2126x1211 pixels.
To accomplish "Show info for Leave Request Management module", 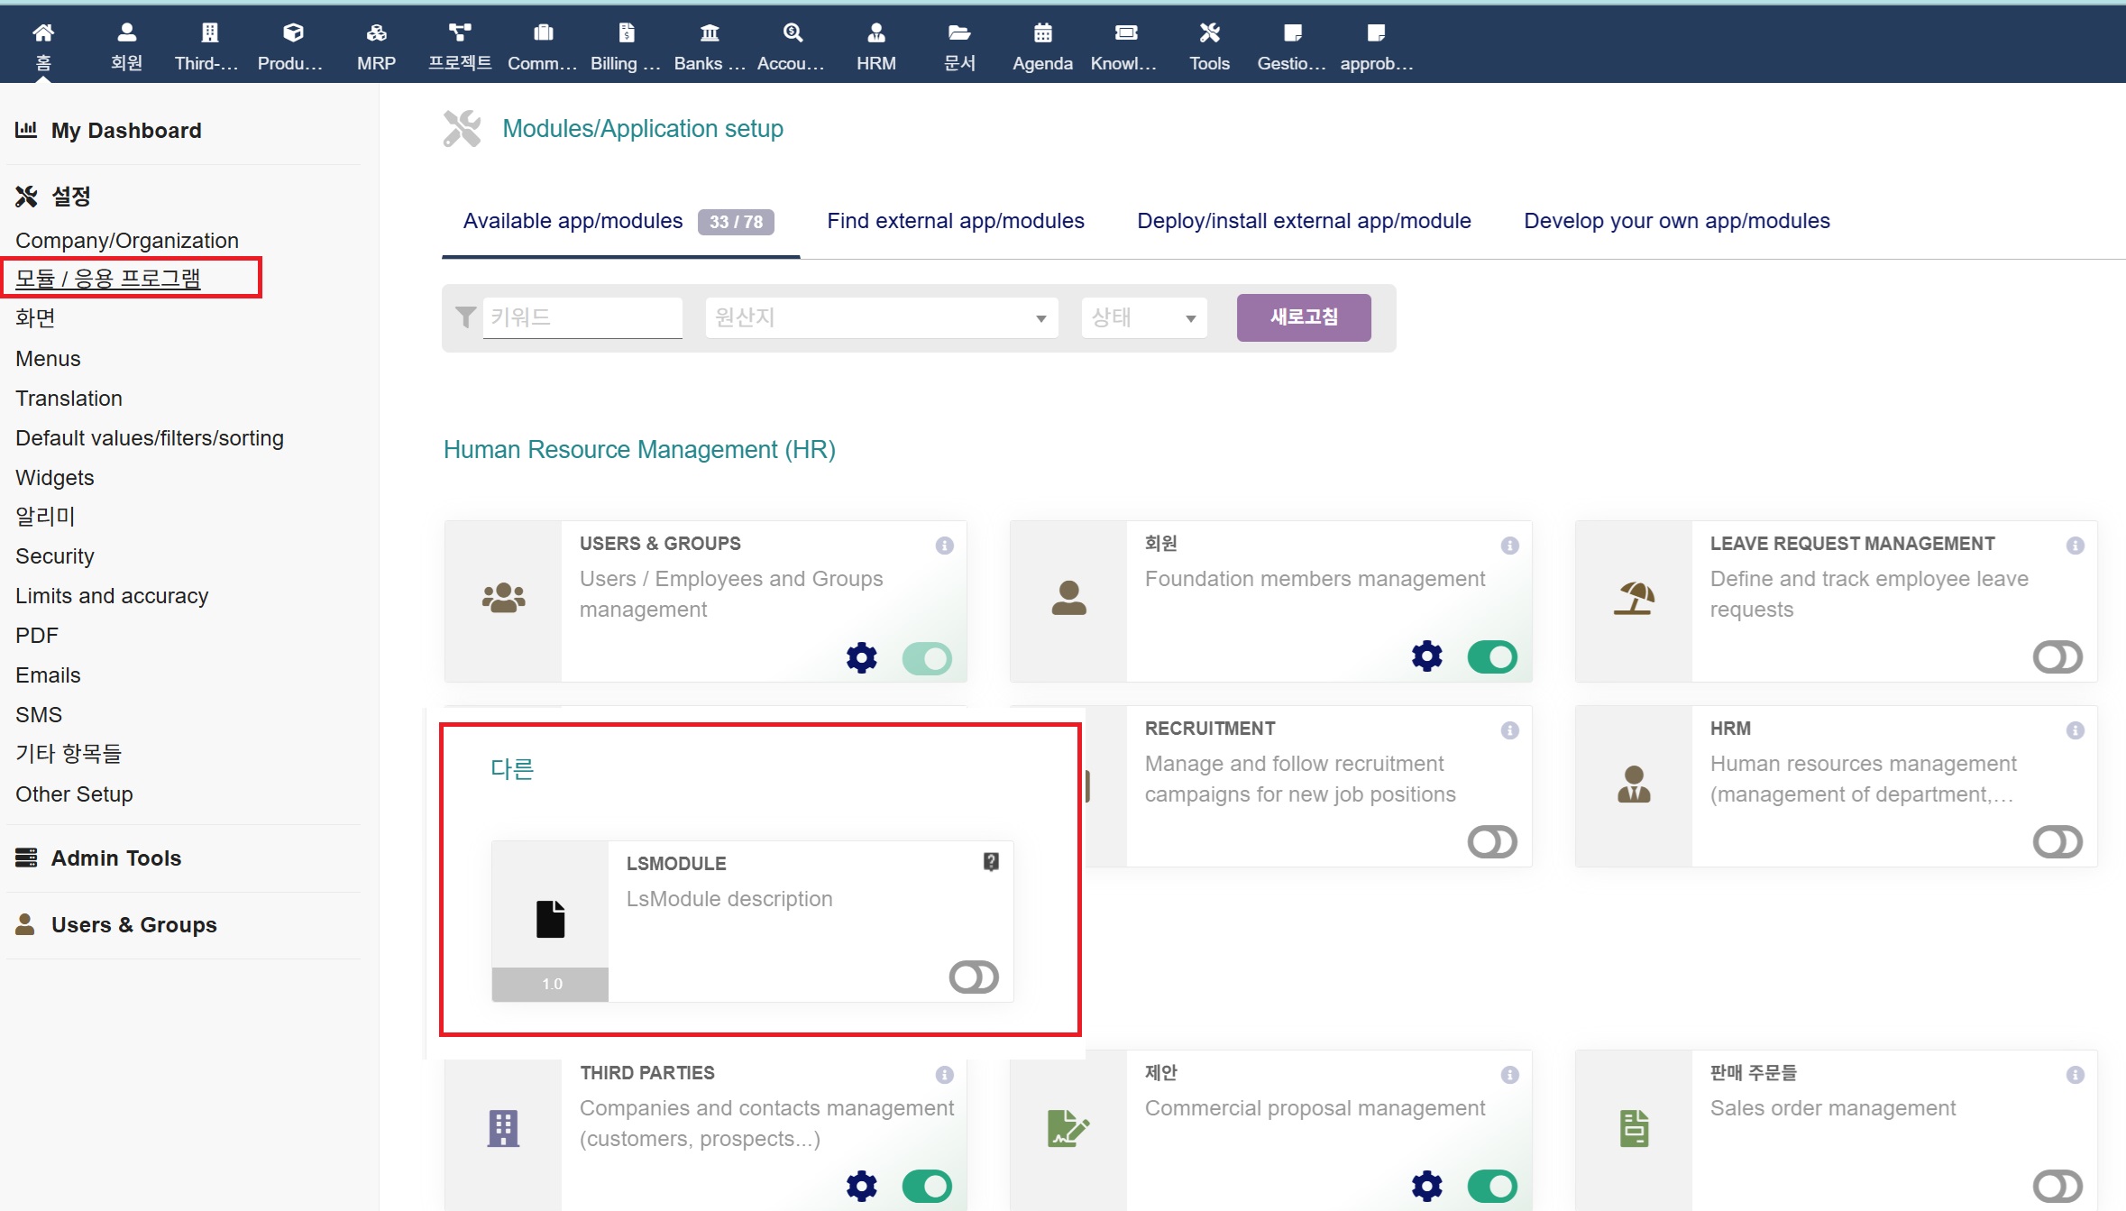I will point(2075,546).
